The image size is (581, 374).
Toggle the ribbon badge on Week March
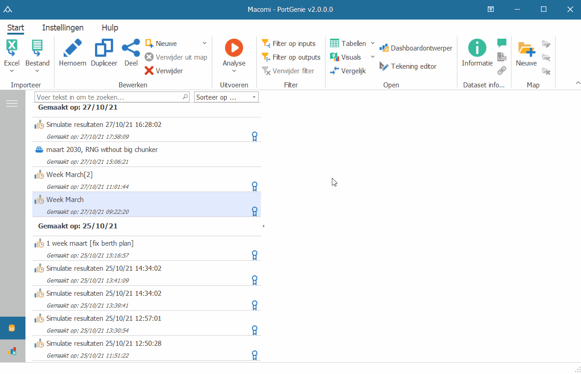255,212
